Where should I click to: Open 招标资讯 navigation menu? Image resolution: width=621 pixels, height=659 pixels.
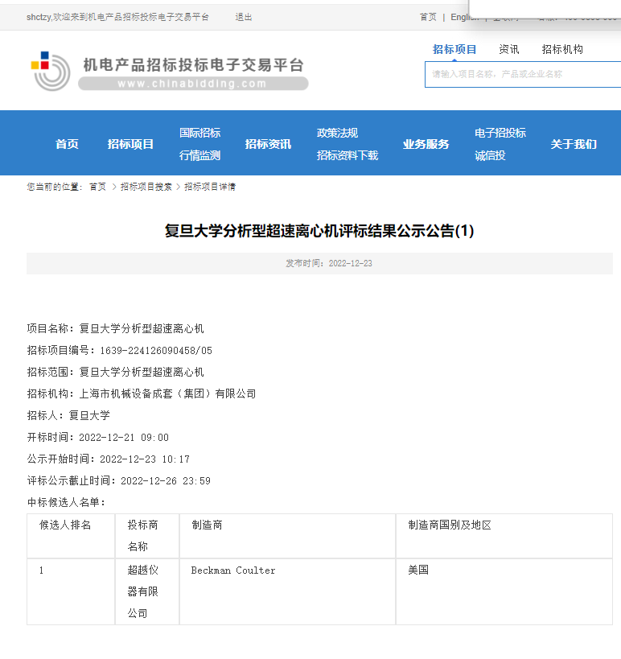tap(268, 144)
